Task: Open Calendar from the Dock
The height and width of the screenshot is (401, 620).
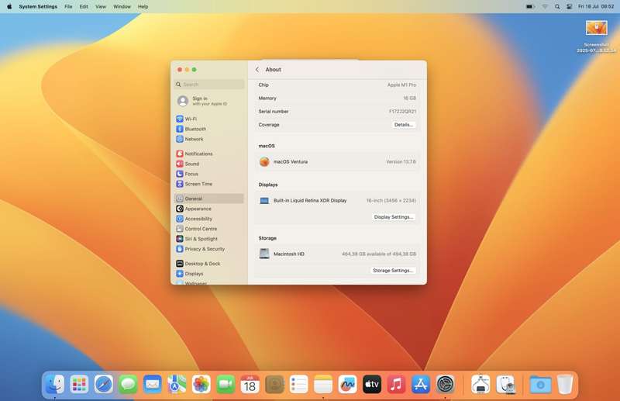Action: click(250, 384)
